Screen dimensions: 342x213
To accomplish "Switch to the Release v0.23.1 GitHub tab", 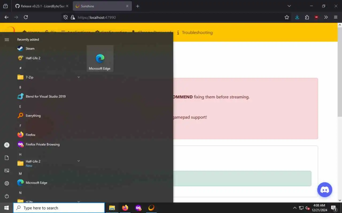I will pos(42,6).
